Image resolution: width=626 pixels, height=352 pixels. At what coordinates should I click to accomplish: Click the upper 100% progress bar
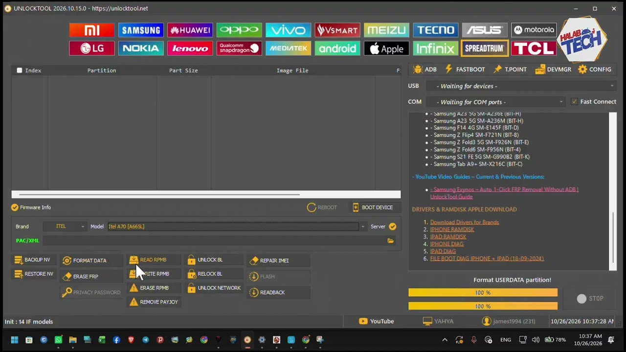point(483,292)
